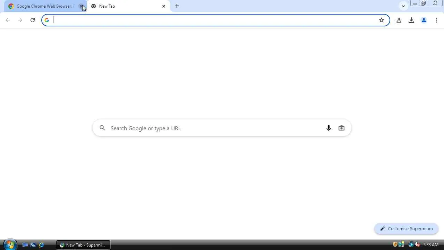Click the Search Google or type a URL box
Viewport: 444px width, 250px height.
(x=222, y=128)
